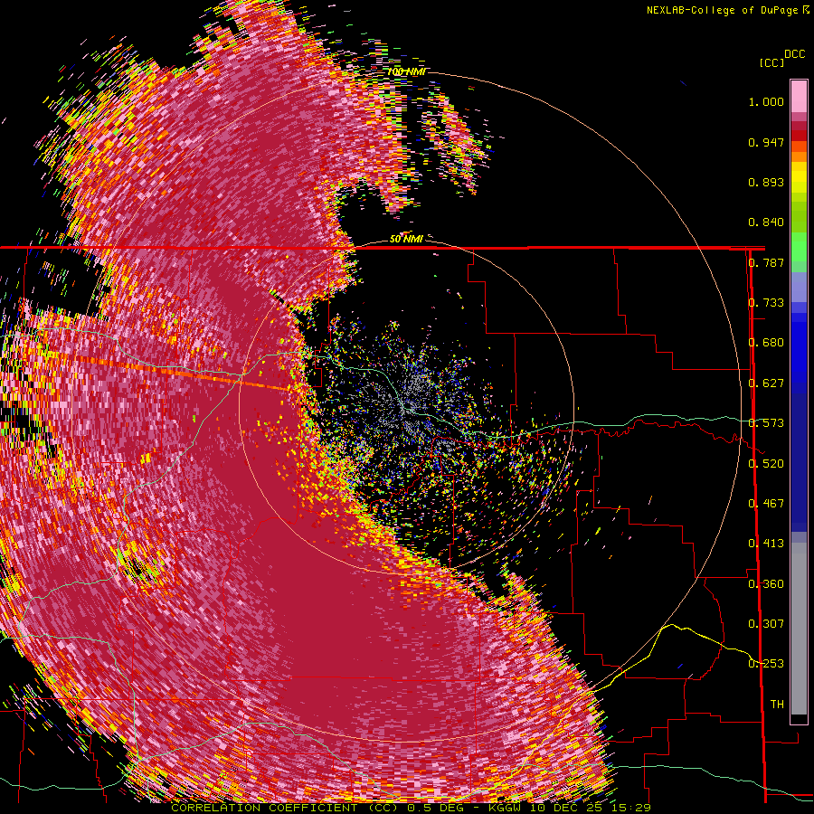This screenshot has width=814, height=814.
Task: Click the 100 NMI range ring label
Action: point(406,71)
